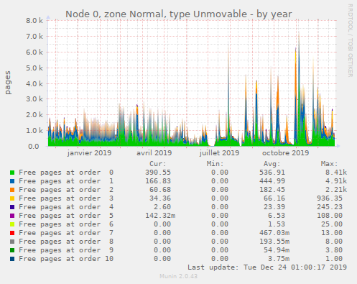Click current value 60.68
The height and width of the screenshot is (284, 357).
click(x=160, y=190)
